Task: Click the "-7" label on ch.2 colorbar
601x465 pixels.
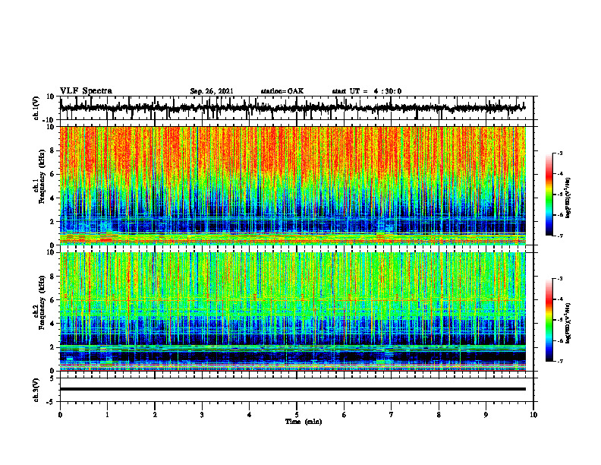Action: coord(559,362)
